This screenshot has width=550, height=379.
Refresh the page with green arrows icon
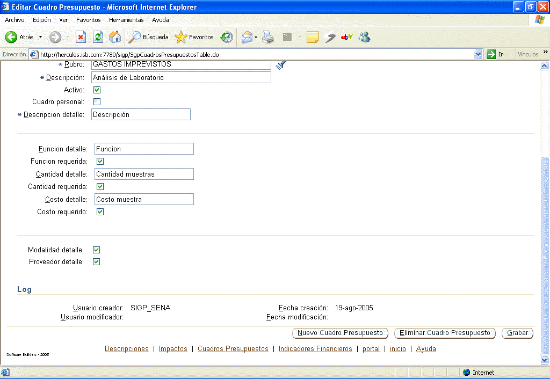pyautogui.click(x=98, y=37)
